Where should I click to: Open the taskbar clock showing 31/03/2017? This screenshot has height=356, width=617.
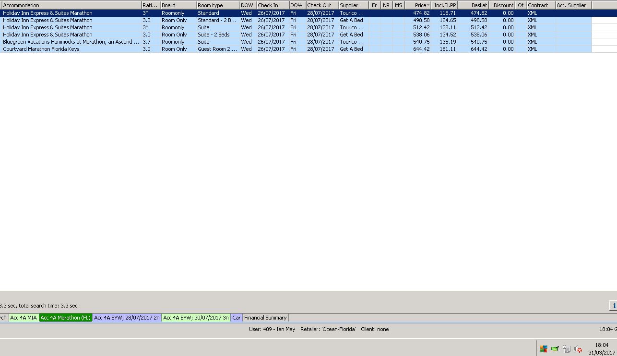coord(602,349)
